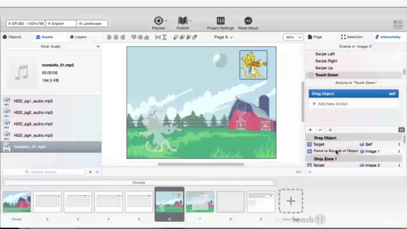Select HDD_pg2_audio.mp3 in assets
The width and height of the screenshot is (407, 229).
pos(51,113)
